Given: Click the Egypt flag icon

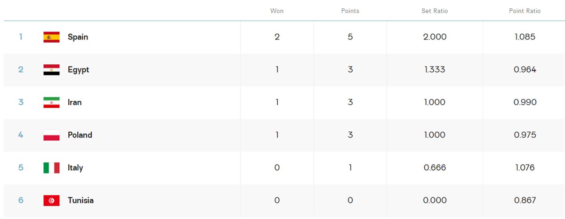Looking at the screenshot, I should click(51, 70).
